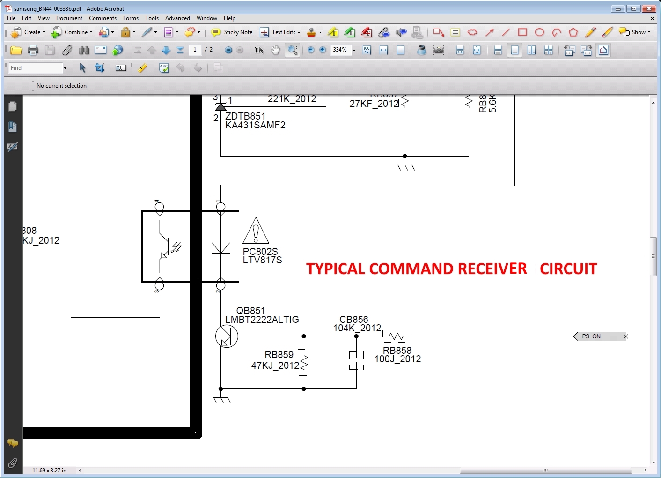This screenshot has width=661, height=478.
Task: Rotate page clockwise
Action: coord(587,50)
